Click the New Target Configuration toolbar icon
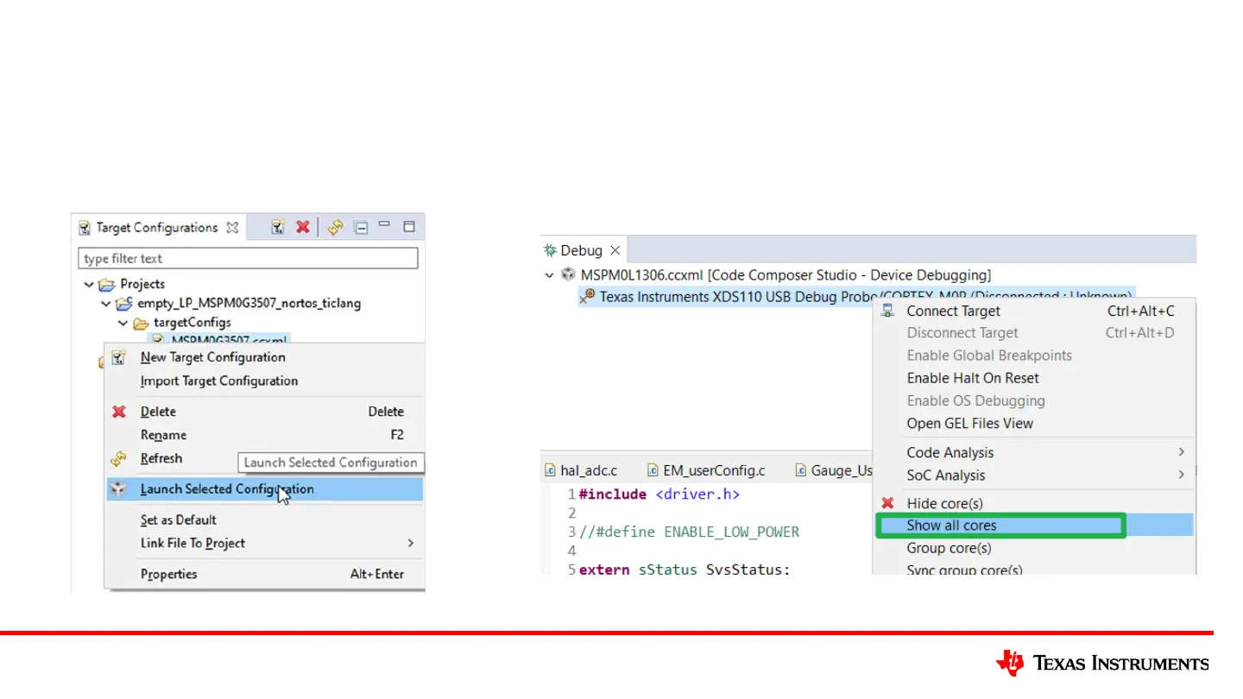The image size is (1243, 699). point(277,227)
